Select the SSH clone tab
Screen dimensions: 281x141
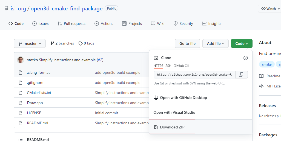coord(168,66)
